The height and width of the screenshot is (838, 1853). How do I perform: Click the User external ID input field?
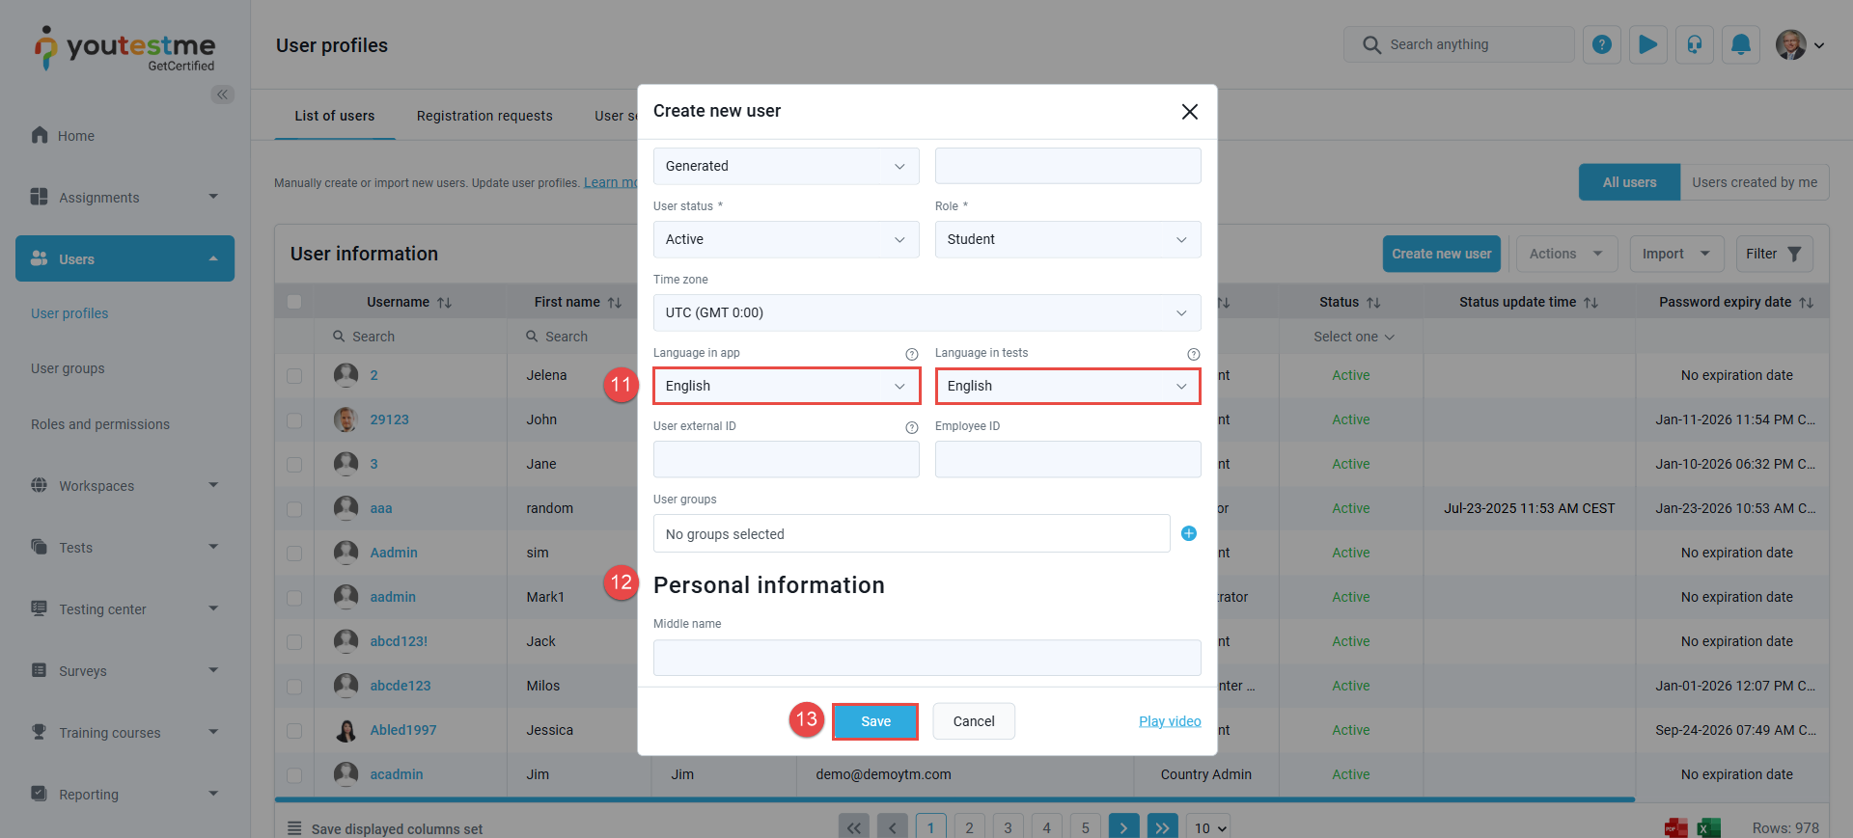coord(787,459)
